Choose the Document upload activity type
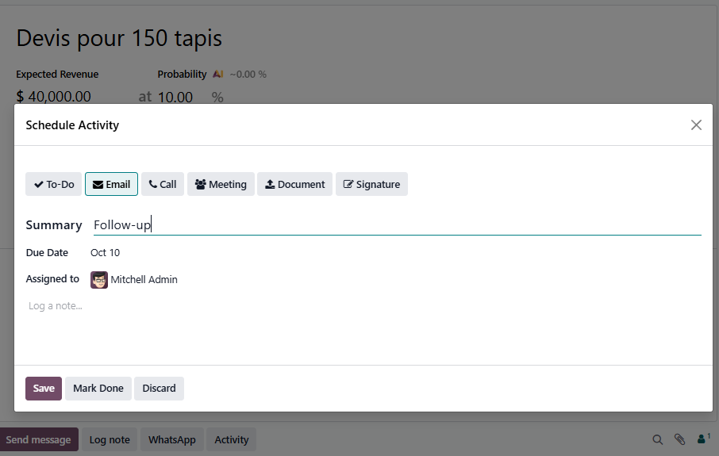 tap(294, 184)
